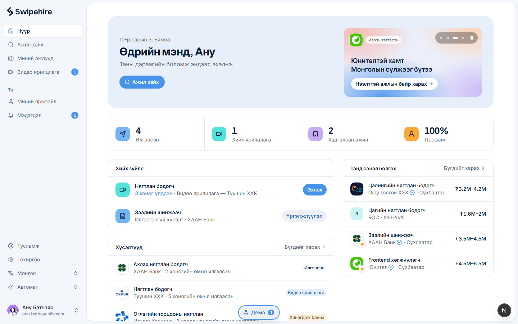Click the Видео ярилцлага status badge
This screenshot has height=324, width=518.
click(306, 293)
